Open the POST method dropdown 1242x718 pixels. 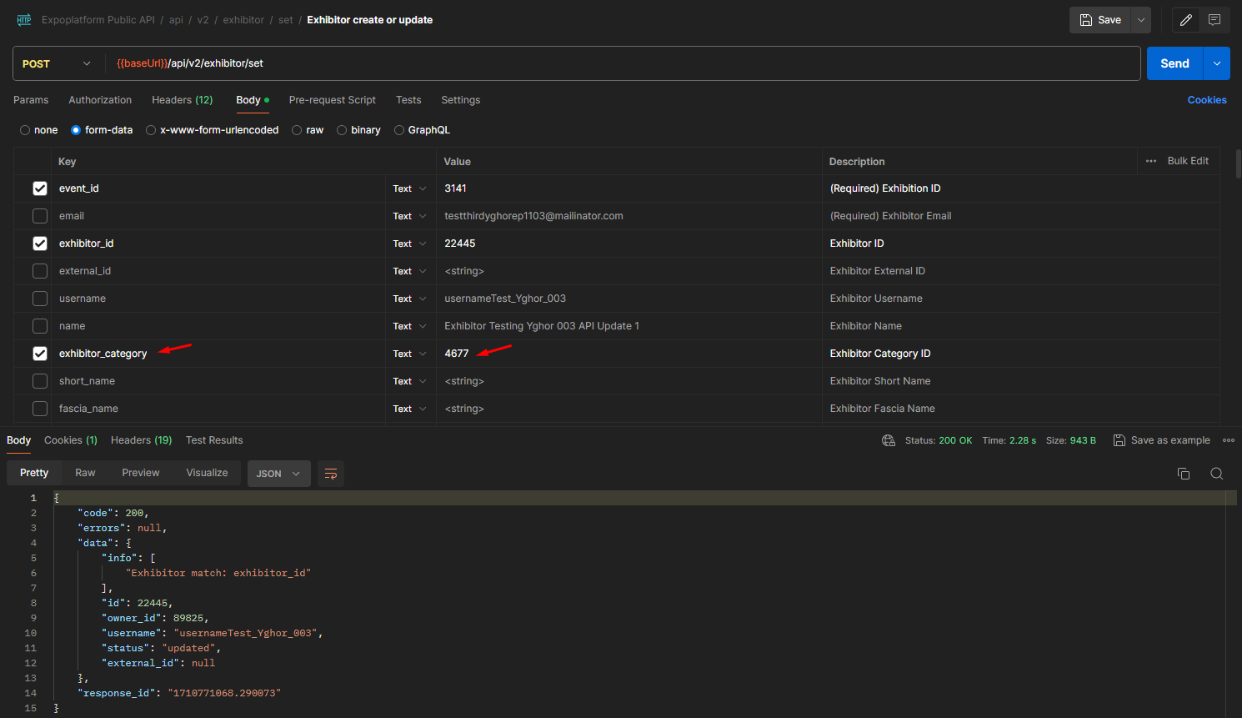click(57, 64)
